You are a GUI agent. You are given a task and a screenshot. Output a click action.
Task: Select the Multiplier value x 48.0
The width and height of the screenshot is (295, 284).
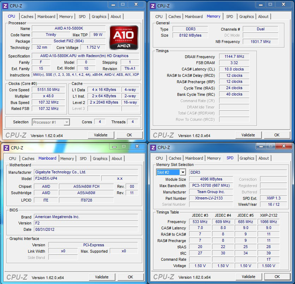click(49, 96)
